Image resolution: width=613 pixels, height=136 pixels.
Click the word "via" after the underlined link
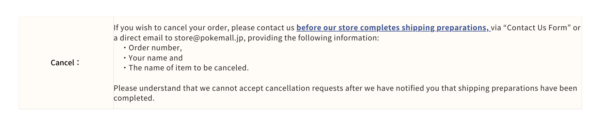[496, 28]
